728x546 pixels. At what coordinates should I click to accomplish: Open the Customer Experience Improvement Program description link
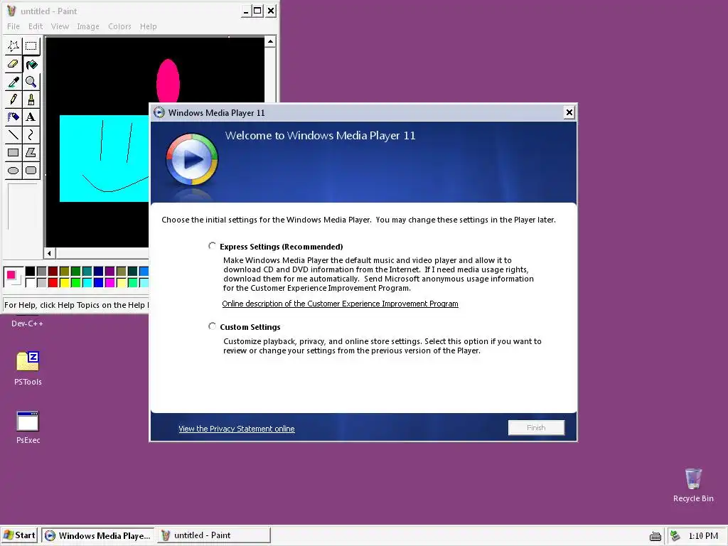click(x=340, y=304)
